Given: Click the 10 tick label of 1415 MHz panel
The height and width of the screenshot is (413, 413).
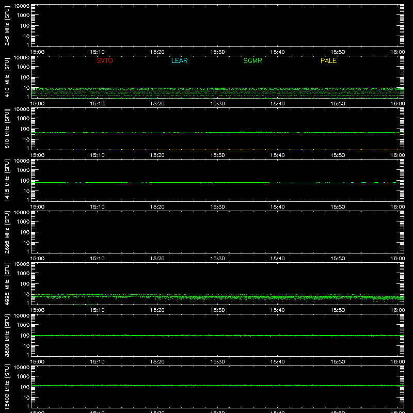Looking at the screenshot, I should (x=26, y=191).
